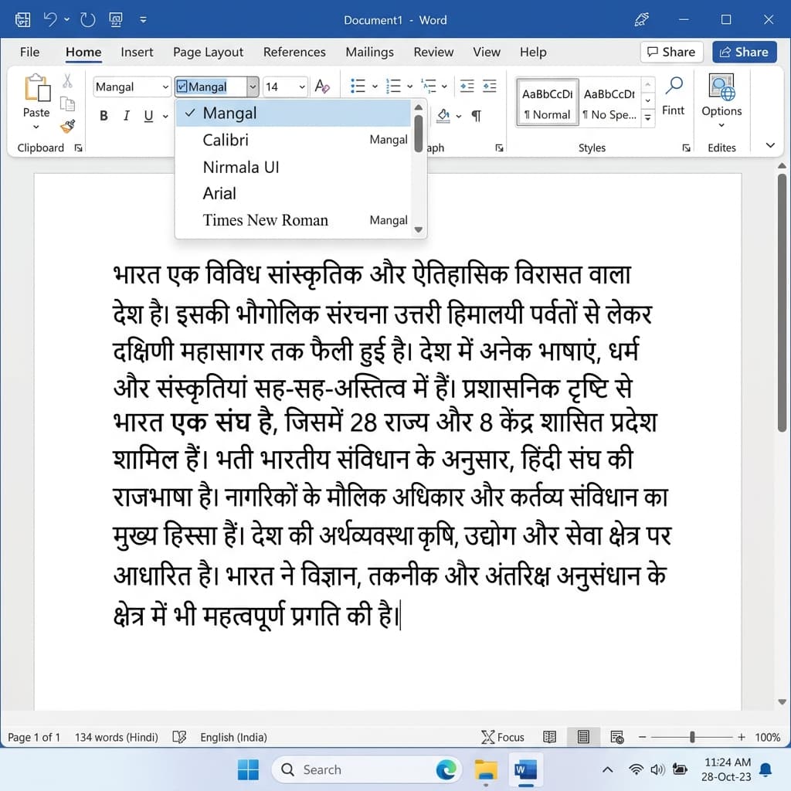This screenshot has height=791, width=791.
Task: Open Mailings tab
Action: pyautogui.click(x=369, y=52)
